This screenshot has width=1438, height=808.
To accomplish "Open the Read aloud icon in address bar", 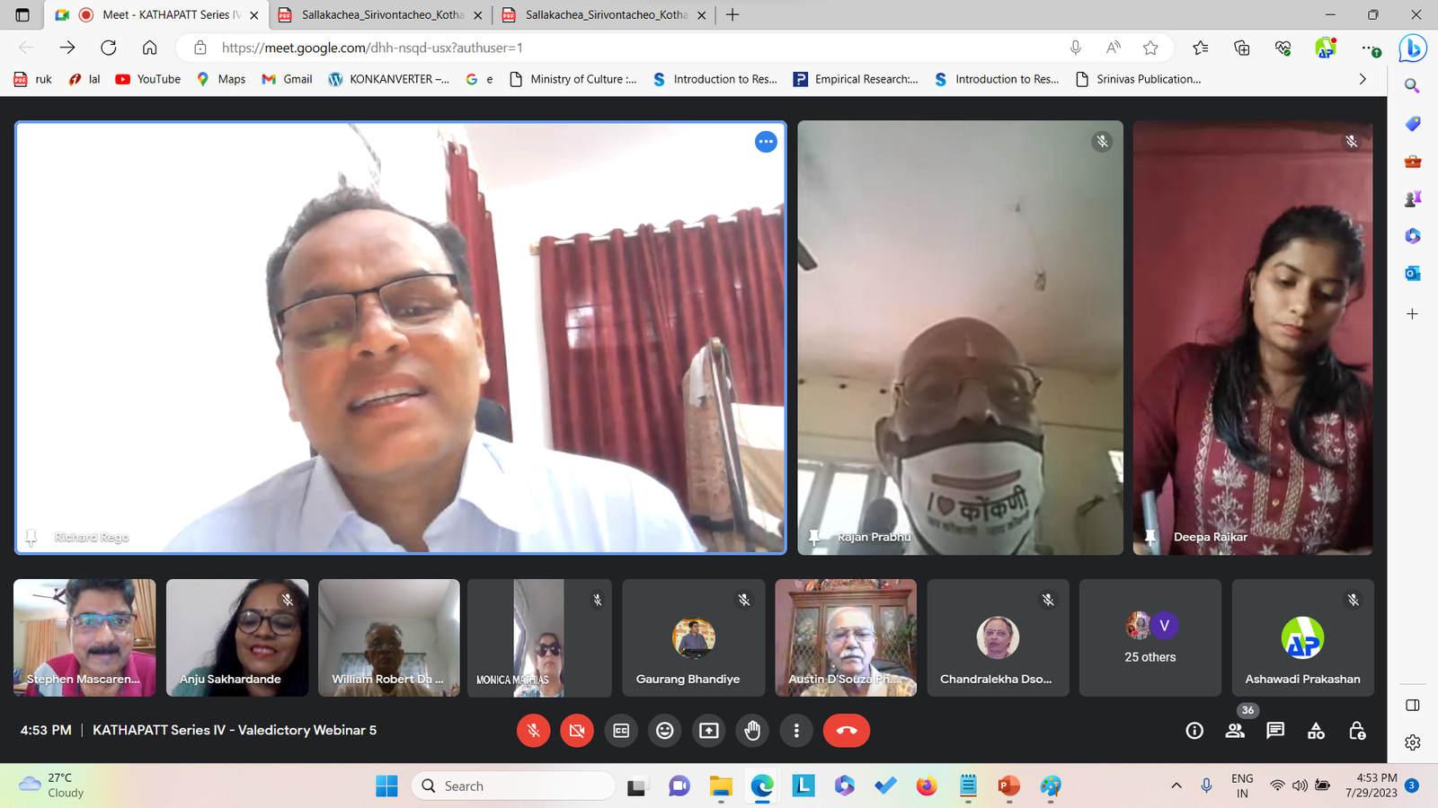I will pyautogui.click(x=1114, y=48).
